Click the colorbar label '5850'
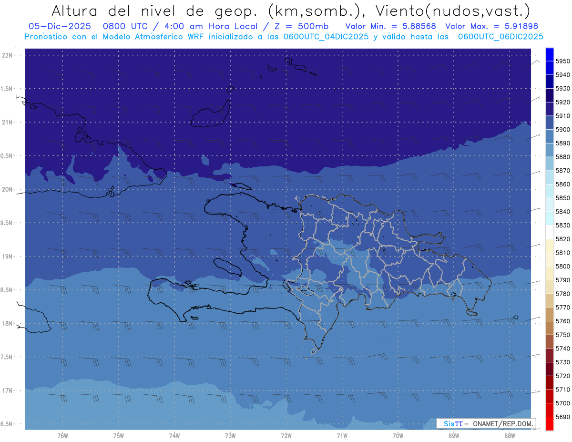 pyautogui.click(x=562, y=198)
